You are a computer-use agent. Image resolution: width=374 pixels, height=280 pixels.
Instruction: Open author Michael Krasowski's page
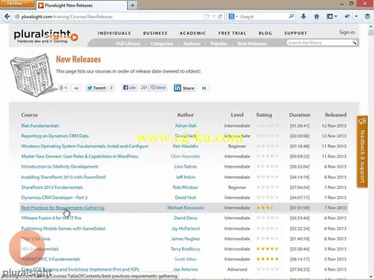coord(186,208)
